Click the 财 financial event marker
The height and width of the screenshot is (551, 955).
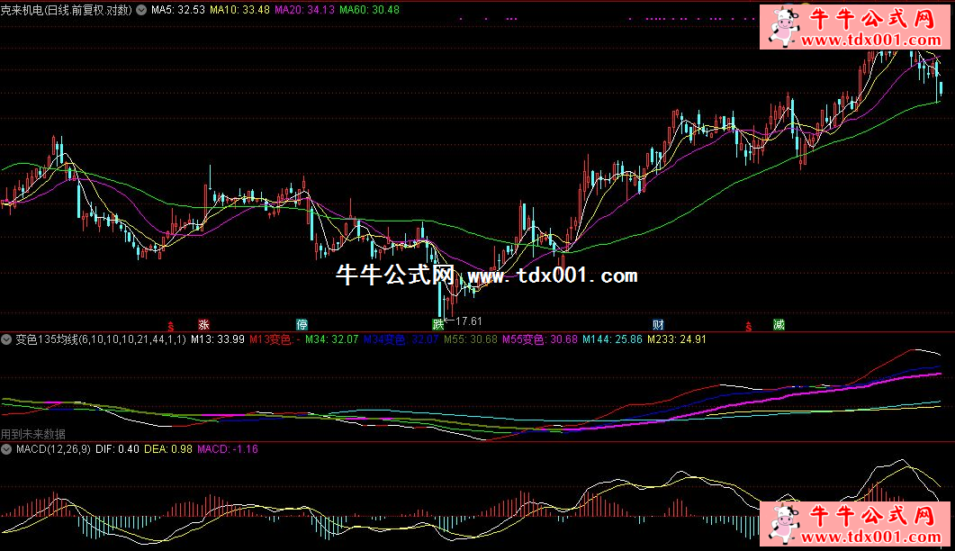(x=659, y=324)
